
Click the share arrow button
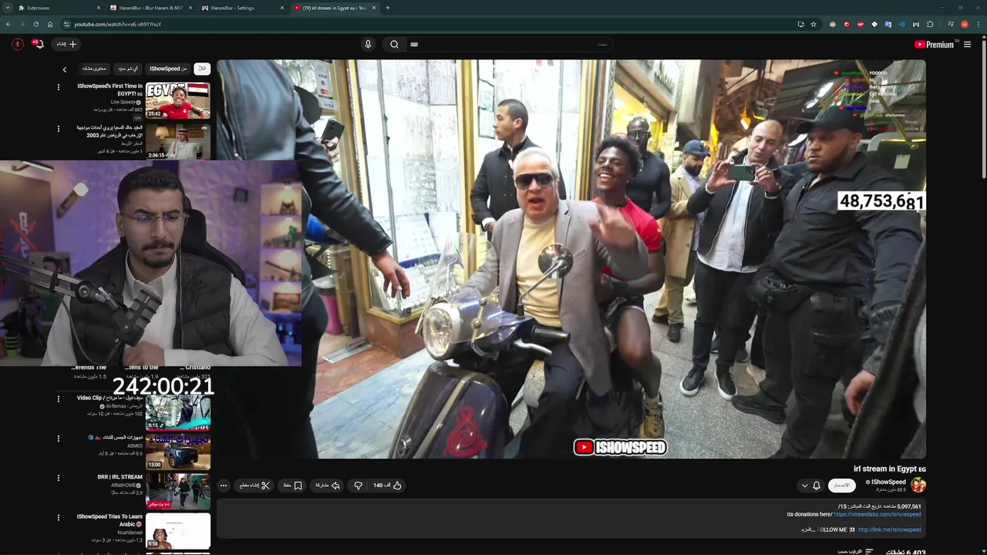tap(328, 486)
